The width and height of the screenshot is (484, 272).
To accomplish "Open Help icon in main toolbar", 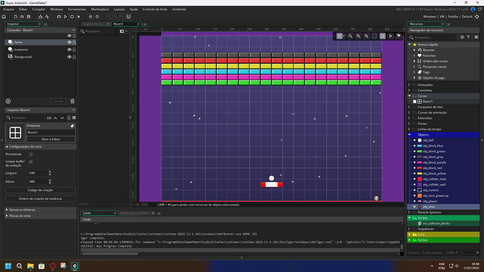I will [x=97, y=17].
